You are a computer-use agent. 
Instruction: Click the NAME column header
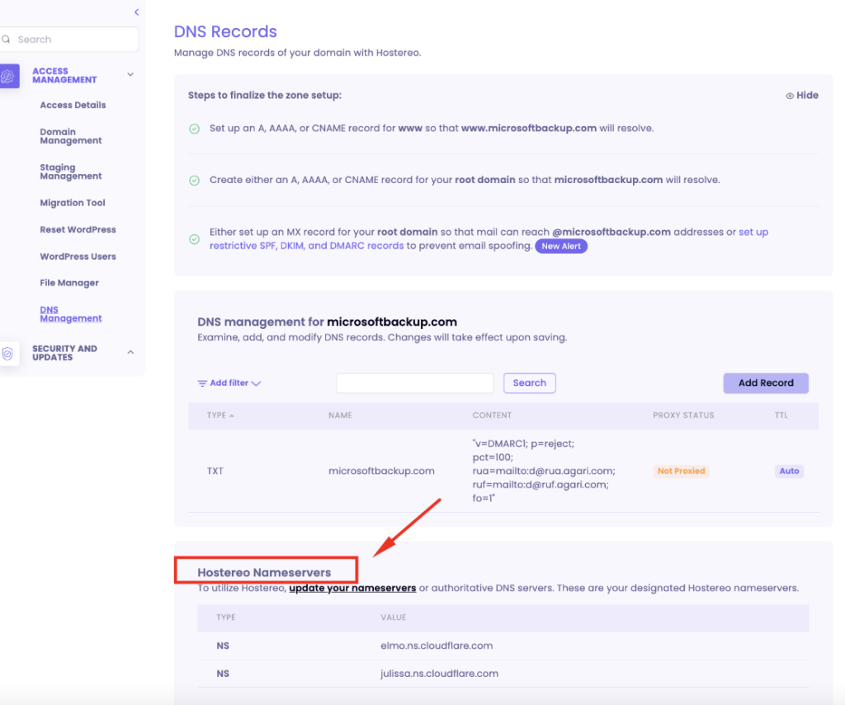click(340, 416)
